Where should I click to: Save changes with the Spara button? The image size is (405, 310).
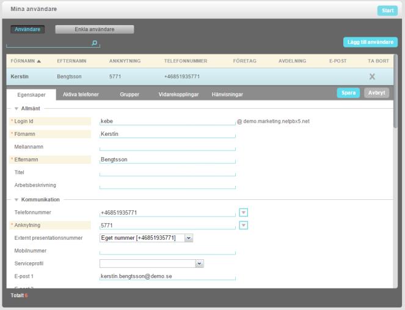348,93
